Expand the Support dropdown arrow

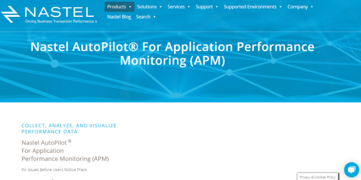(217, 7)
